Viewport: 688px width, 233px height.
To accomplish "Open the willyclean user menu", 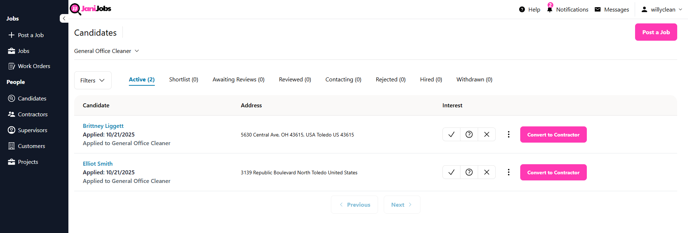I will click(662, 9).
